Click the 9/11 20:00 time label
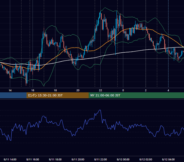The image size is (184, 162). point(78,159)
